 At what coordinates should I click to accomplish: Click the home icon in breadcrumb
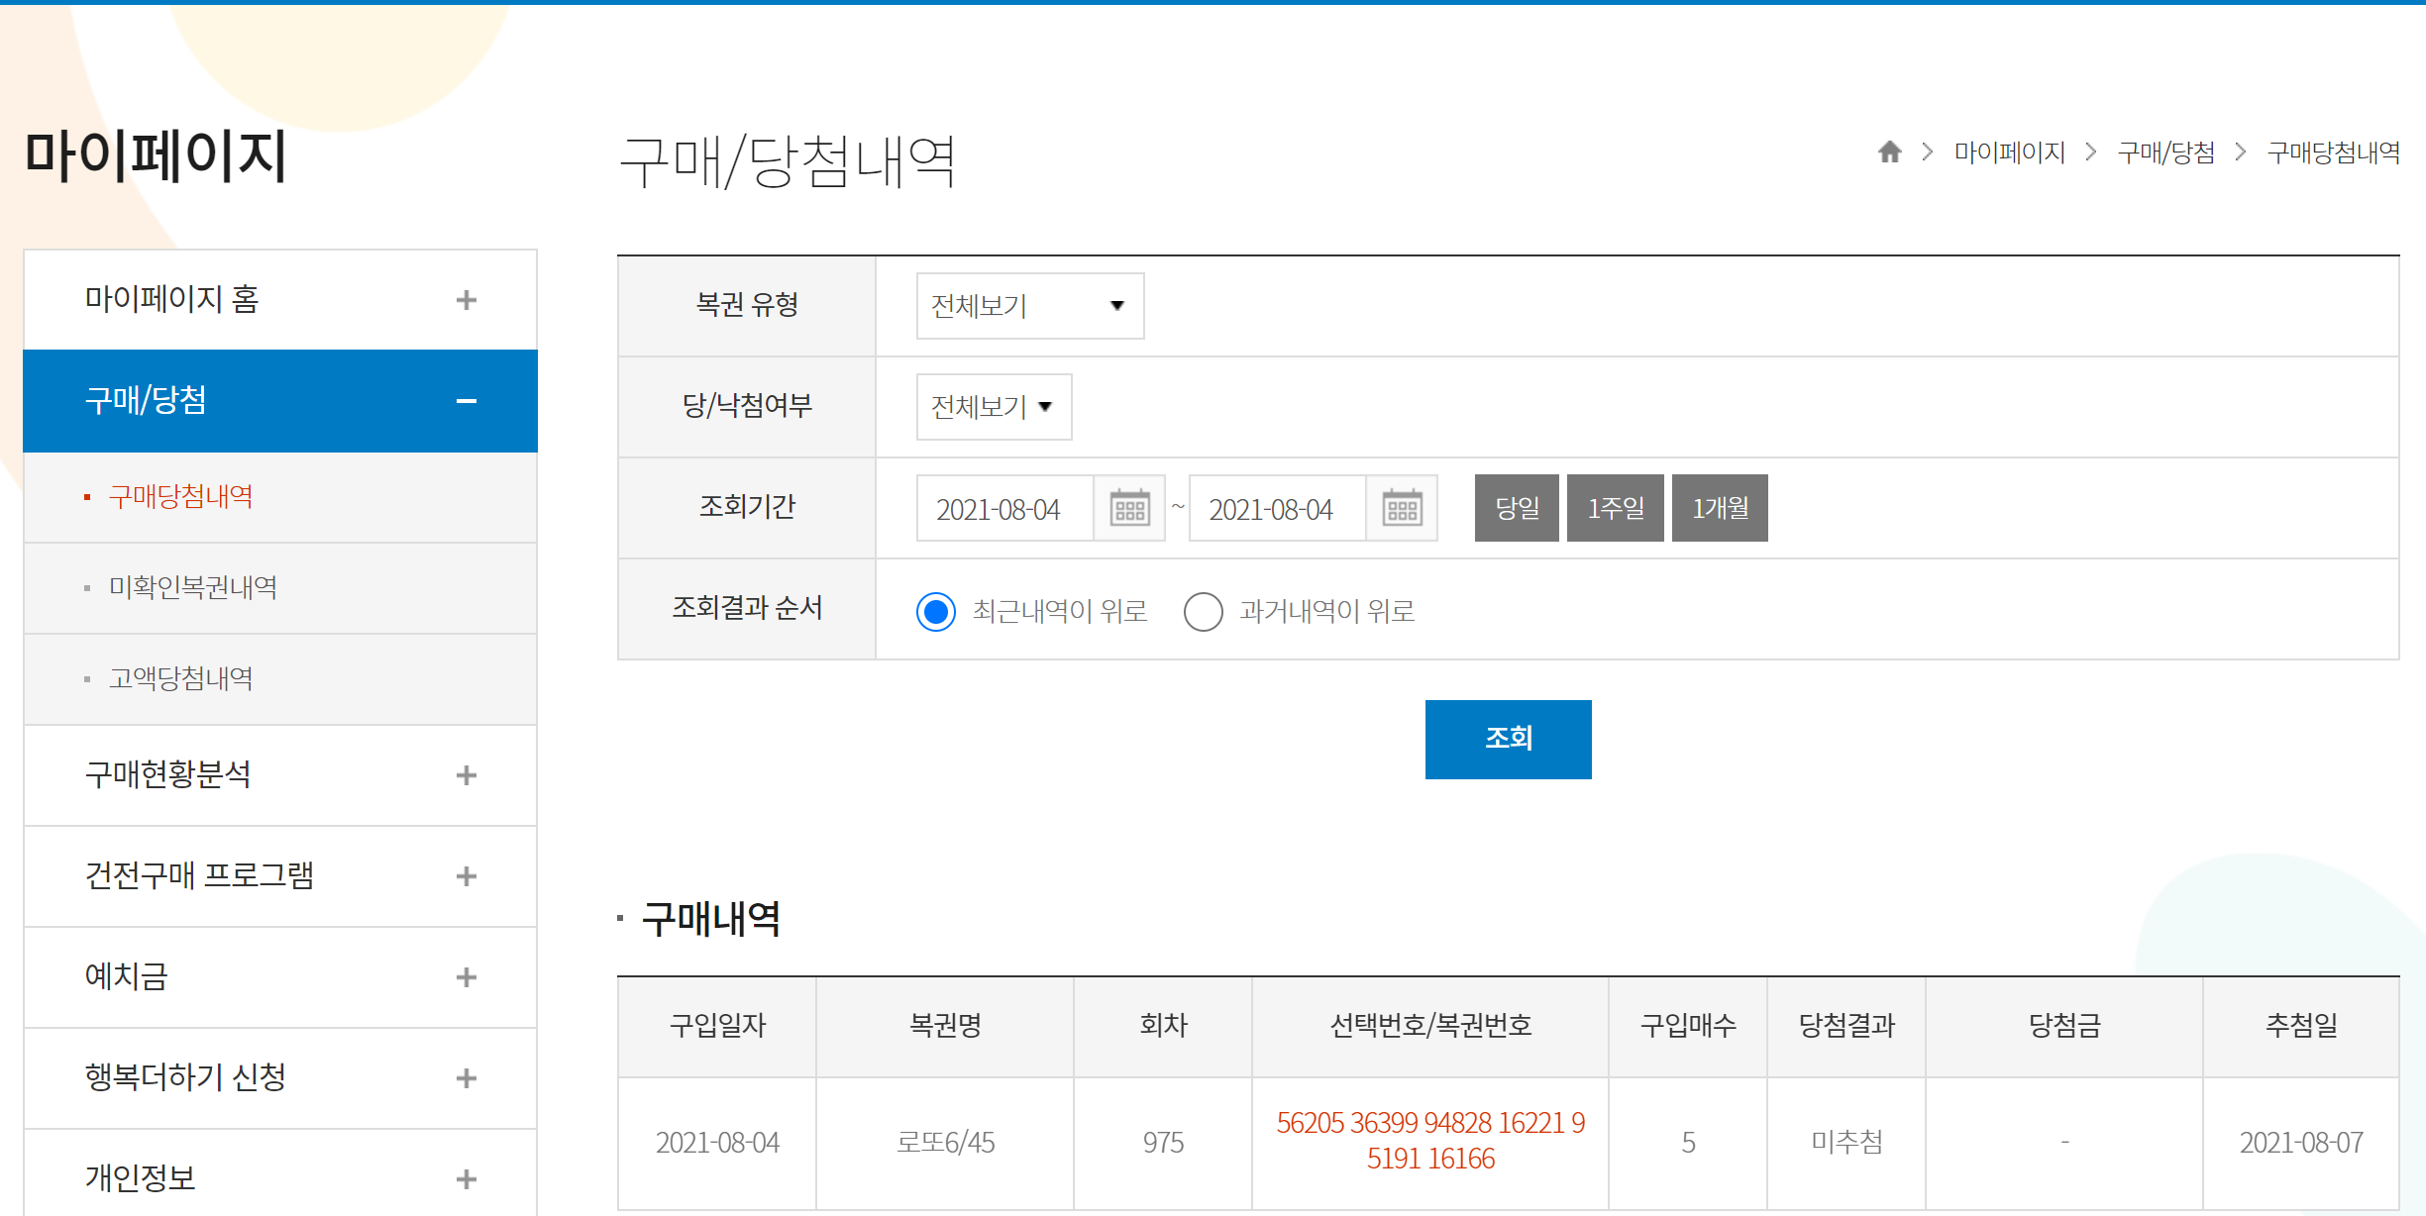(x=1889, y=152)
